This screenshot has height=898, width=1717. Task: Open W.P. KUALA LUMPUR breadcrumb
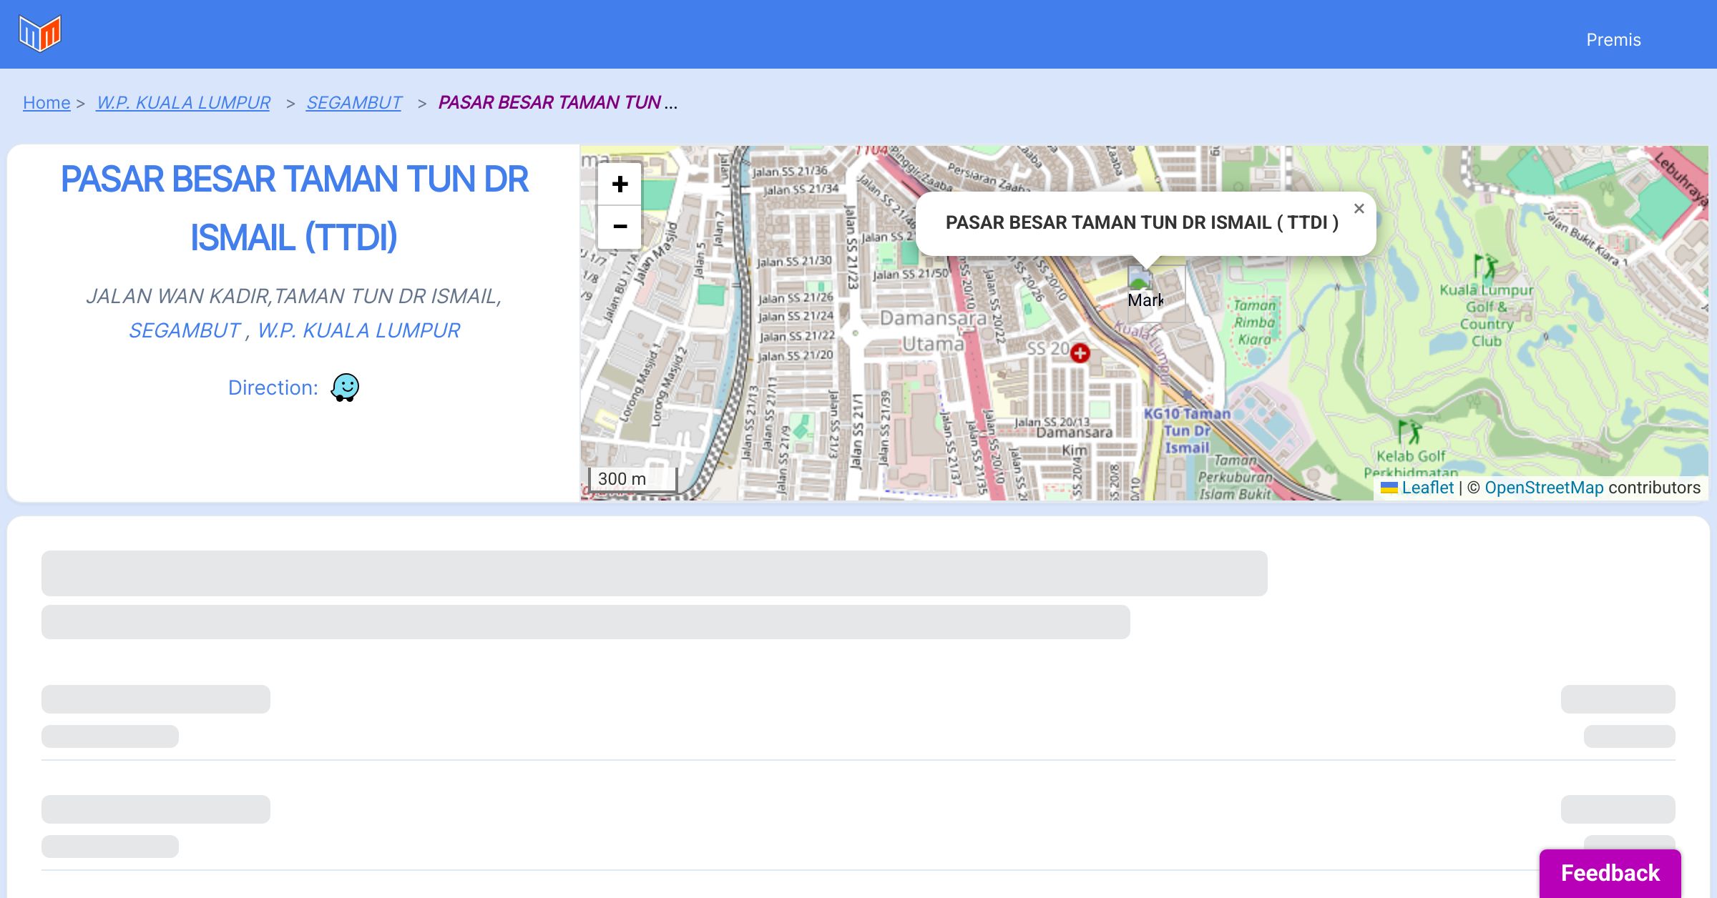coord(183,103)
